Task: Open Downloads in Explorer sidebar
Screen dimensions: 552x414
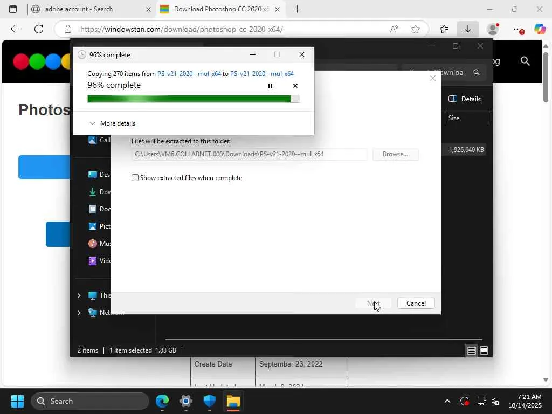Action: click(99, 192)
